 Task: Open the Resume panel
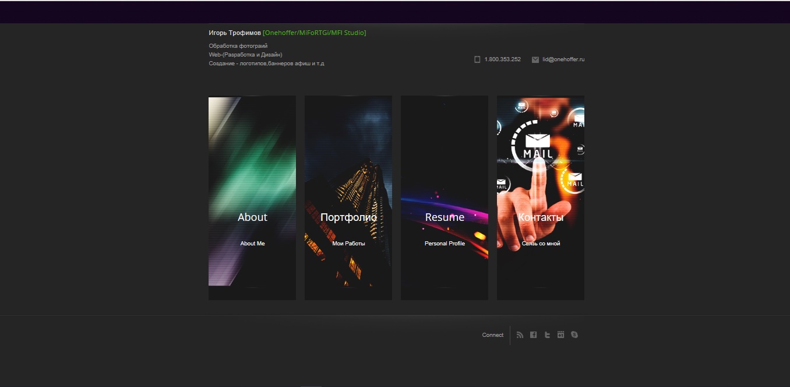pyautogui.click(x=445, y=198)
